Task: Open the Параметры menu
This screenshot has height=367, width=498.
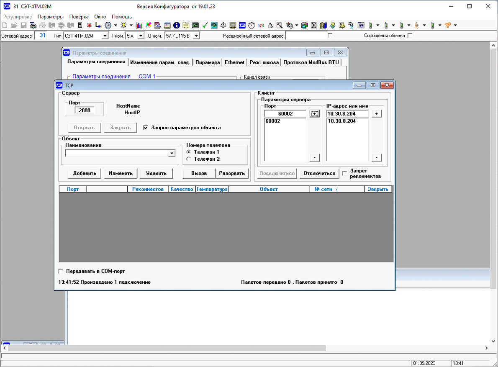Action: point(50,17)
